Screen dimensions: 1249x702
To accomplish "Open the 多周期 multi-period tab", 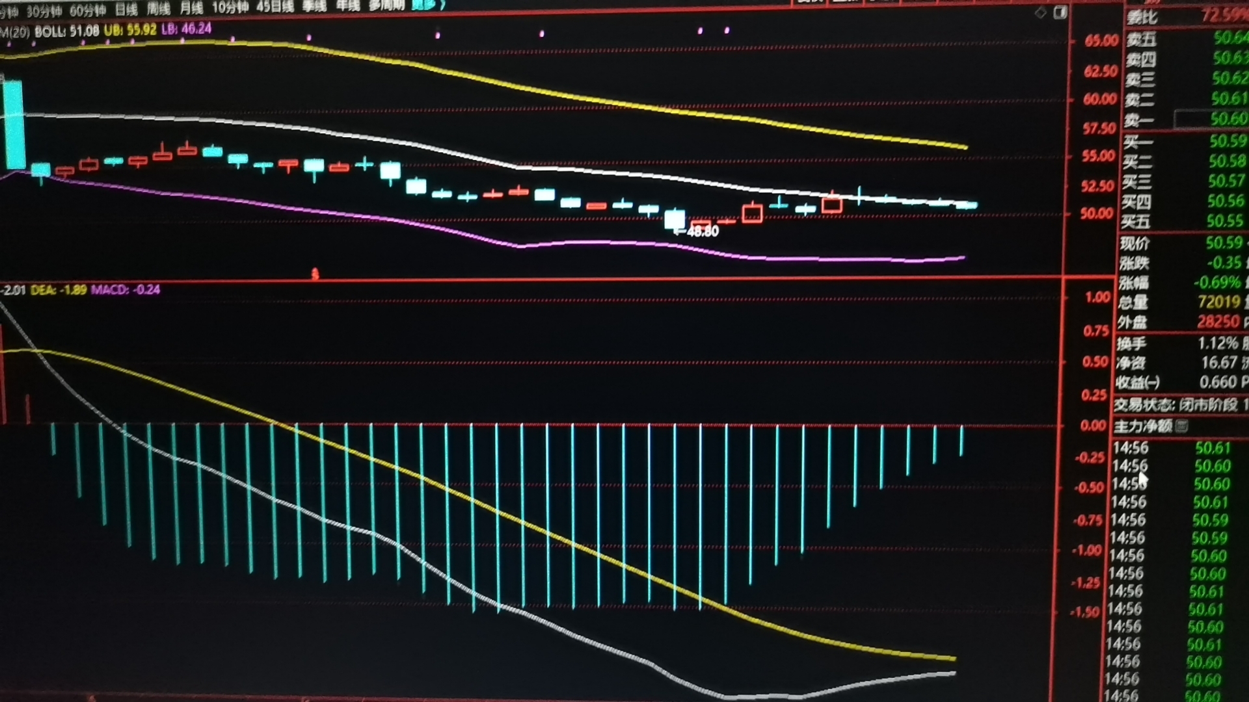I will point(386,5).
